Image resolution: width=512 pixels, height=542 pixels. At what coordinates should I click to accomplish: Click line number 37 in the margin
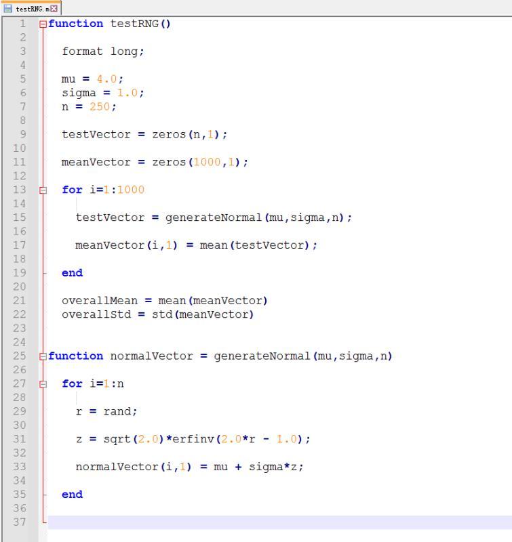click(x=20, y=522)
